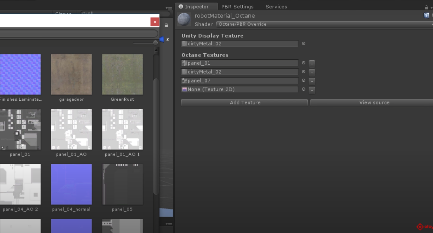Open object picker for panel_01 Octane texture
This screenshot has height=233, width=433.
point(304,63)
